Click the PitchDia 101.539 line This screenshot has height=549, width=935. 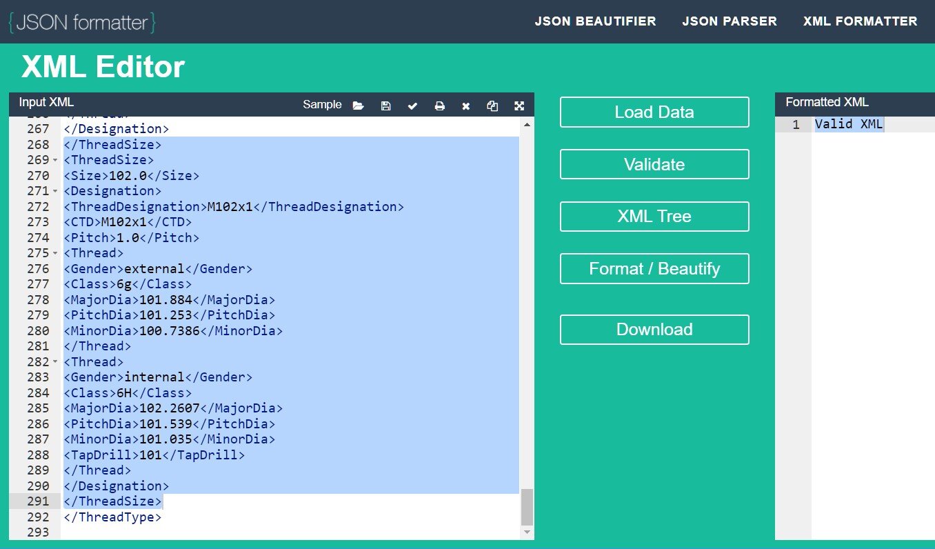tap(169, 424)
